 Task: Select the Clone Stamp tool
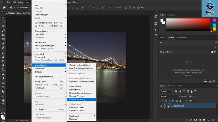[x=3, y=57]
